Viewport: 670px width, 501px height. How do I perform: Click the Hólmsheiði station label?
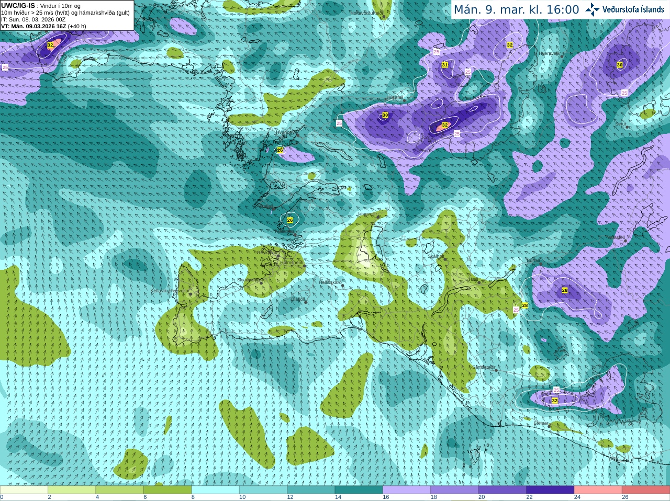click(x=292, y=263)
